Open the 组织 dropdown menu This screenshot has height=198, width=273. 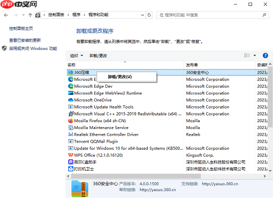point(76,55)
